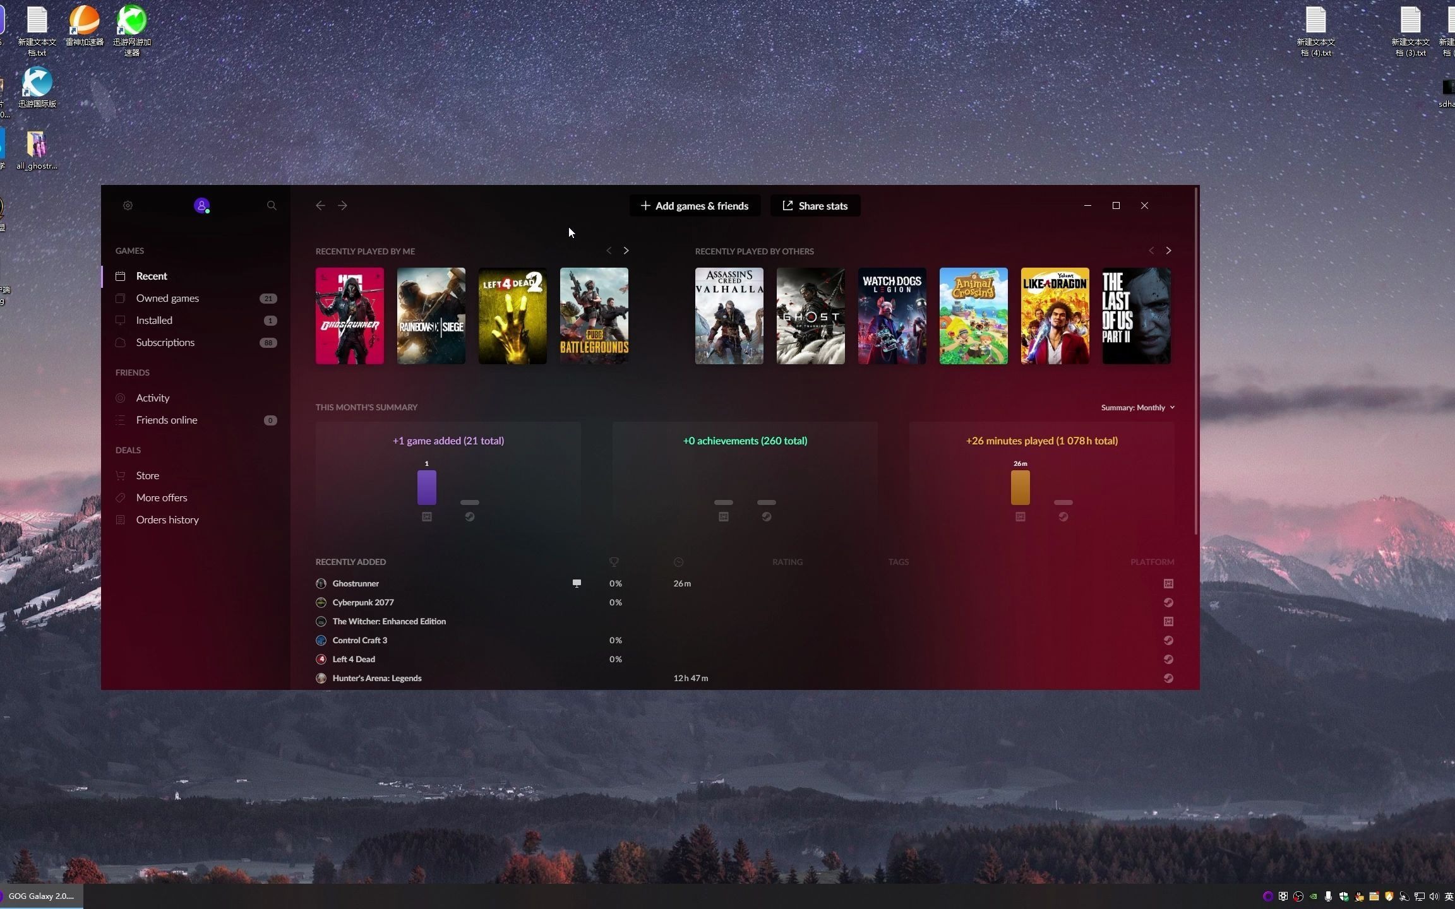Viewport: 1455px width, 909px height.
Task: Open Friends online list
Action: tap(196, 420)
